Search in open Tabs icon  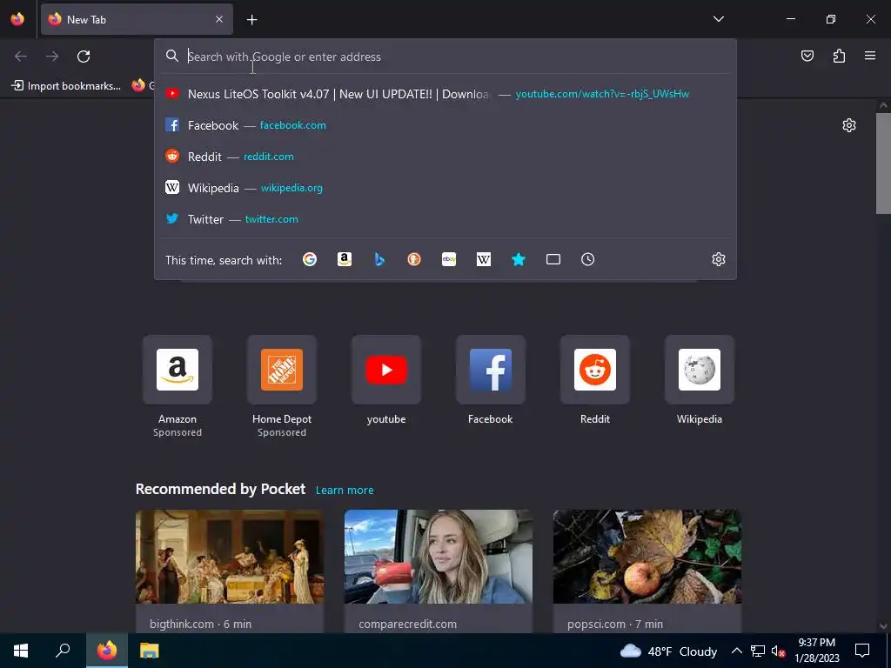click(553, 259)
